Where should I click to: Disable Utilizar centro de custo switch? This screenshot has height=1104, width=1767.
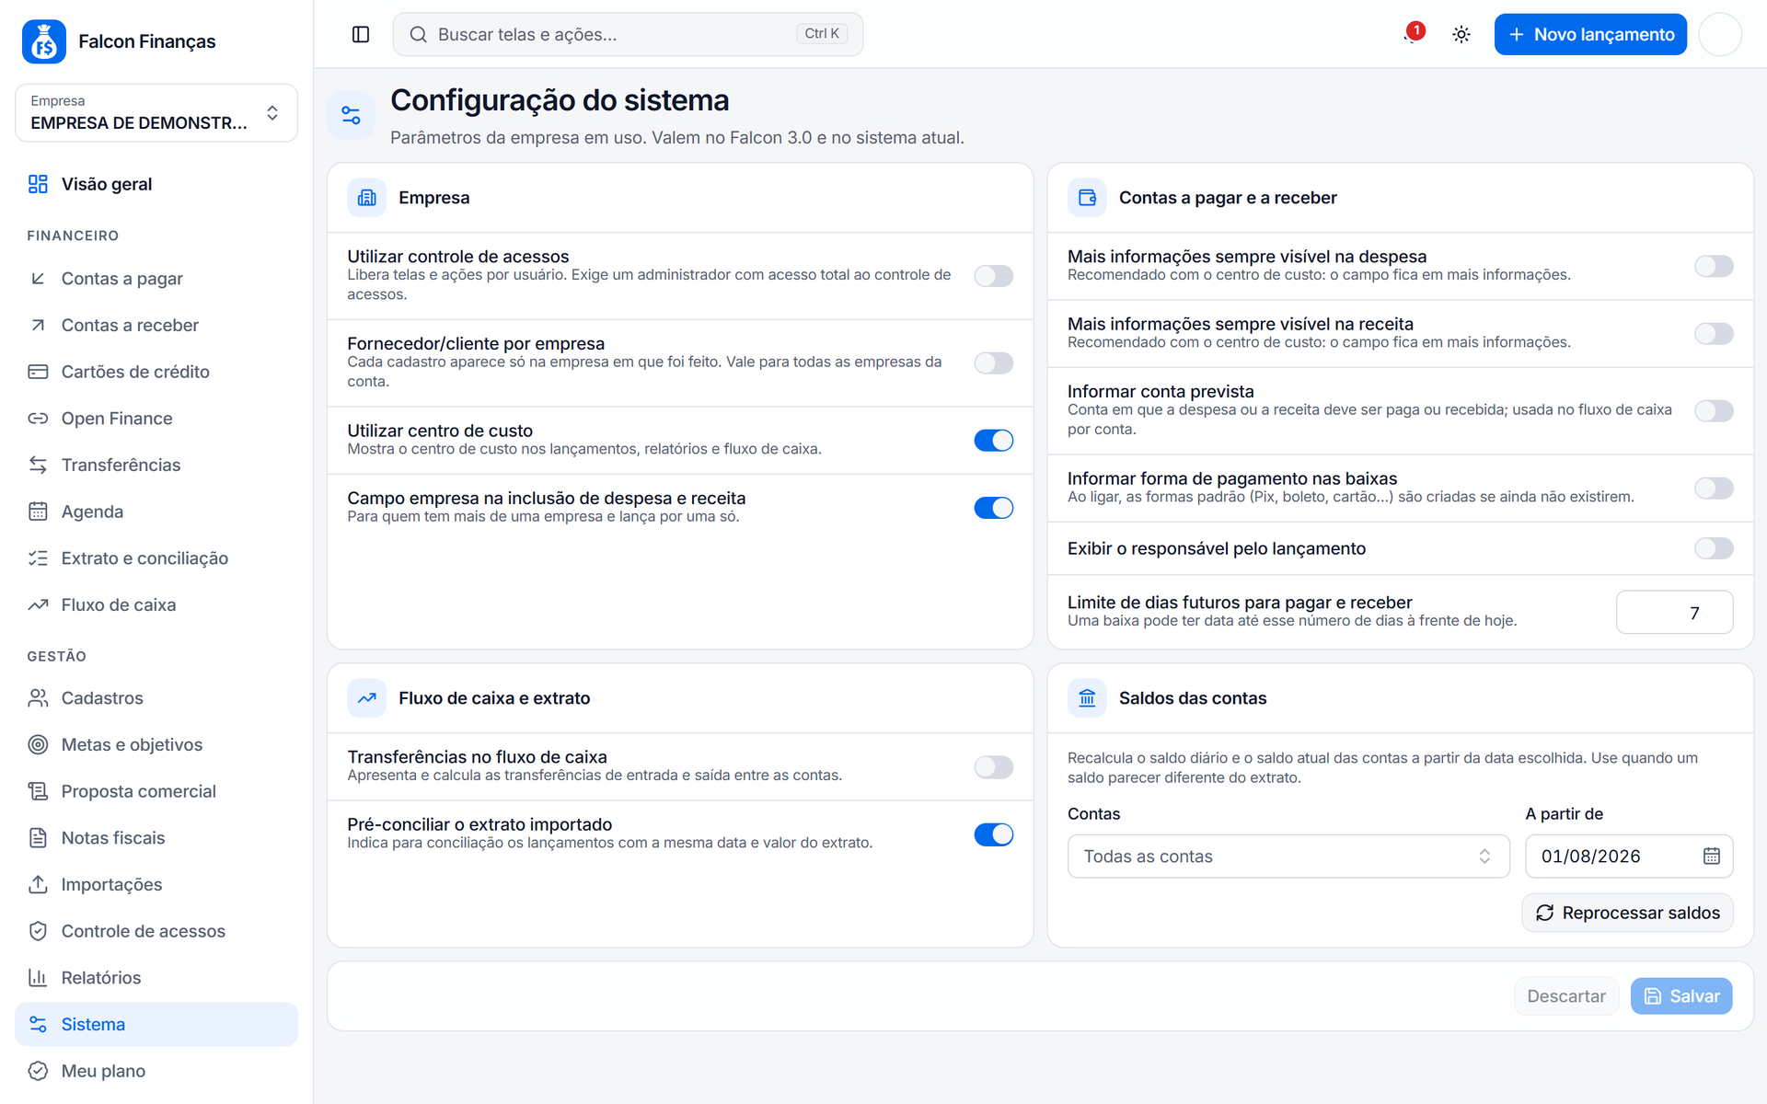tap(994, 441)
